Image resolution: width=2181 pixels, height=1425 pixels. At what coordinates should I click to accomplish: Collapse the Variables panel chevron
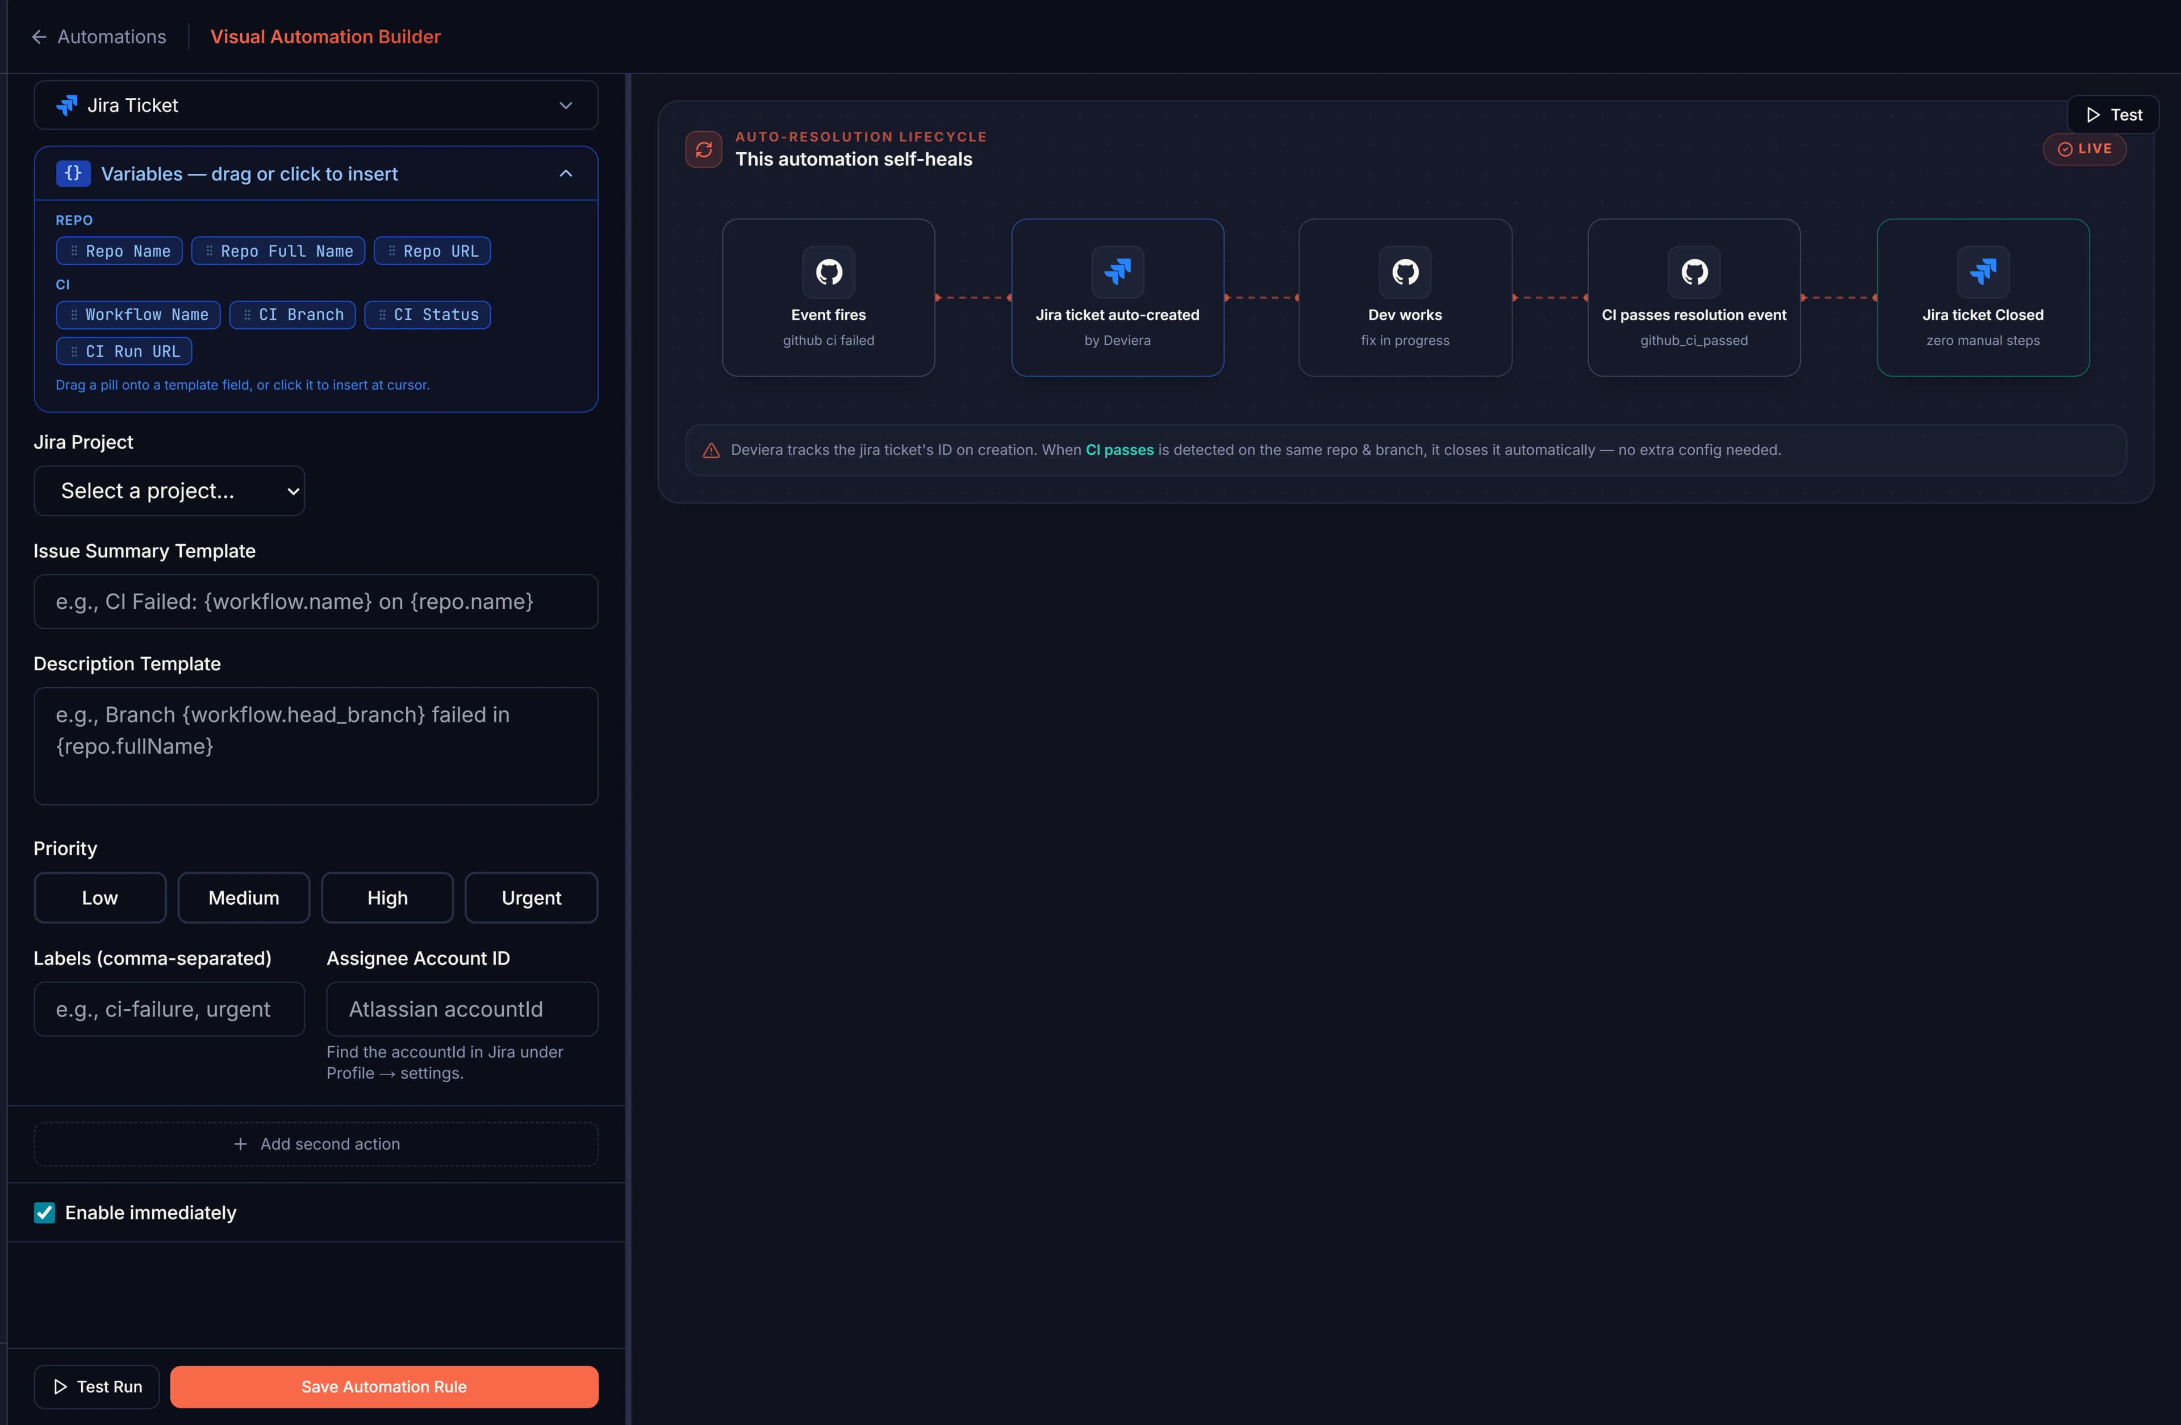[566, 173]
